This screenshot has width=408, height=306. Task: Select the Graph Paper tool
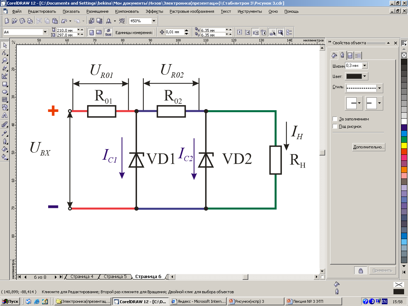tap(5, 100)
